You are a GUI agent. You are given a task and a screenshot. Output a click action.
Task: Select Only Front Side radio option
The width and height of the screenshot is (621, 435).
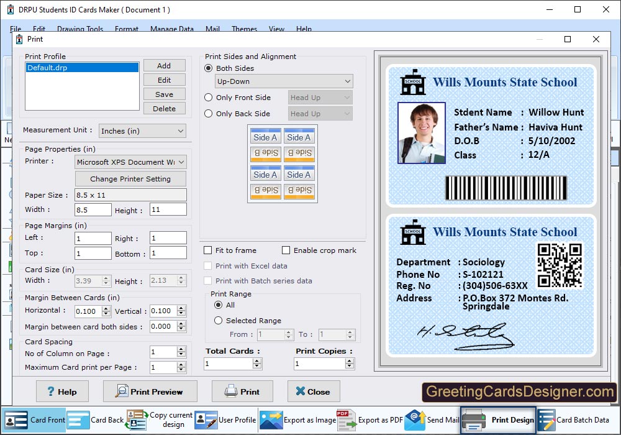208,98
